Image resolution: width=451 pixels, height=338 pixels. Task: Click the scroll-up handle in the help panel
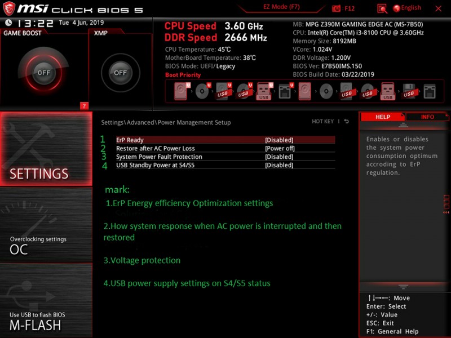point(403,124)
